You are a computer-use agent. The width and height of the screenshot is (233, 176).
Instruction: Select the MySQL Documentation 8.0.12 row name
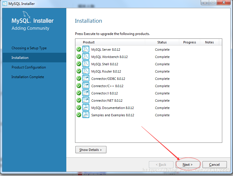tap(113, 108)
